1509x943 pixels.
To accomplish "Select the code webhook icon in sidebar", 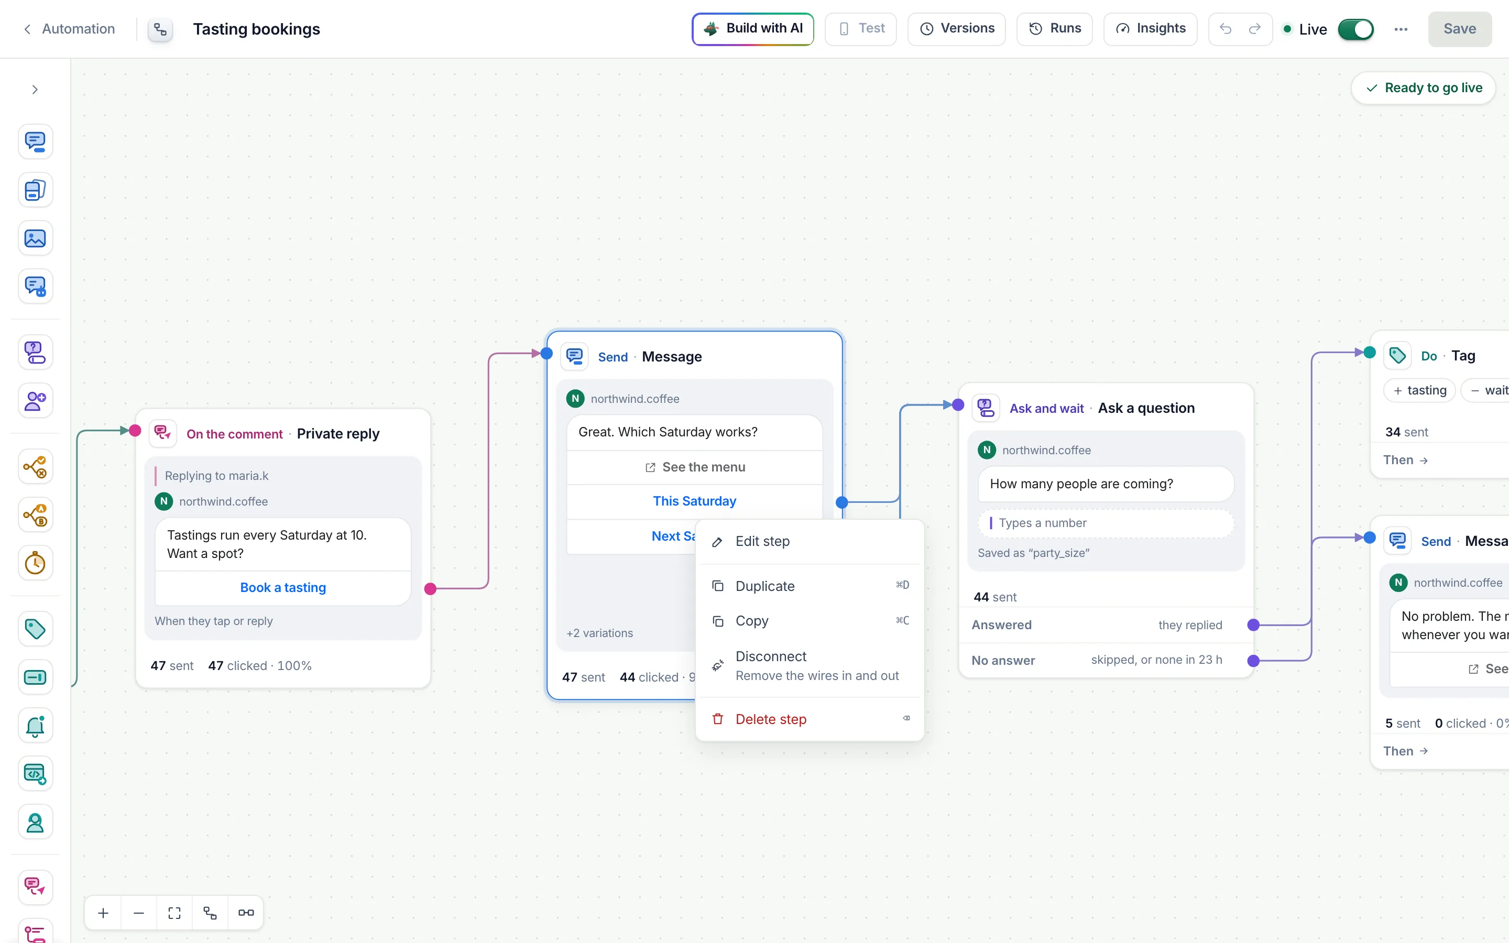I will [x=36, y=774].
